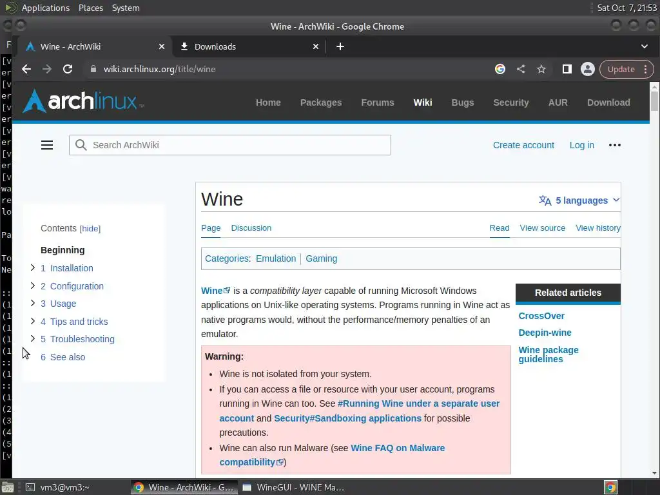Open AUR in Arch navigation
660x495 pixels.
558,102
